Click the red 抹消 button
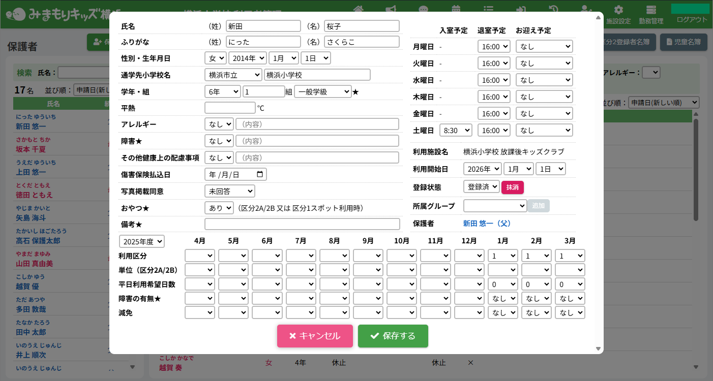713x381 pixels. click(x=512, y=187)
